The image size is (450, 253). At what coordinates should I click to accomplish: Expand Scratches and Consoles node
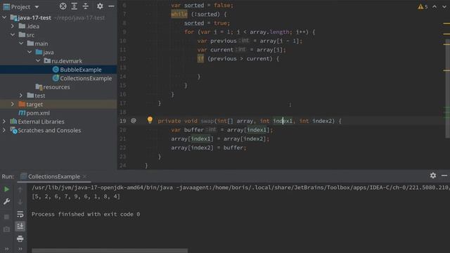[4, 130]
